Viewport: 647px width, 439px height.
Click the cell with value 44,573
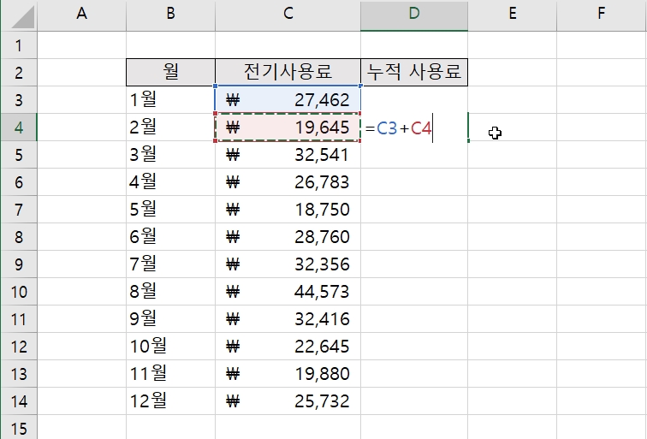coord(288,292)
